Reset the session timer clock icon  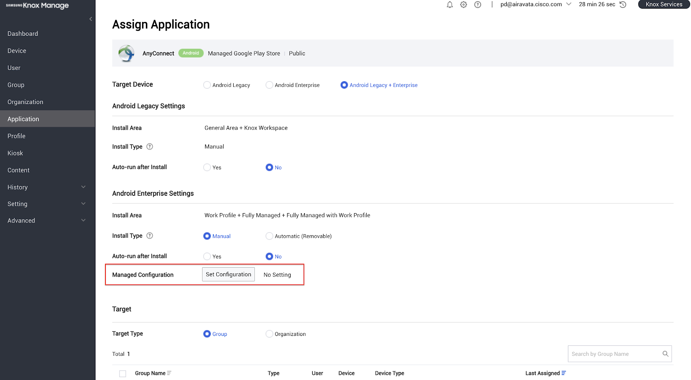point(623,5)
